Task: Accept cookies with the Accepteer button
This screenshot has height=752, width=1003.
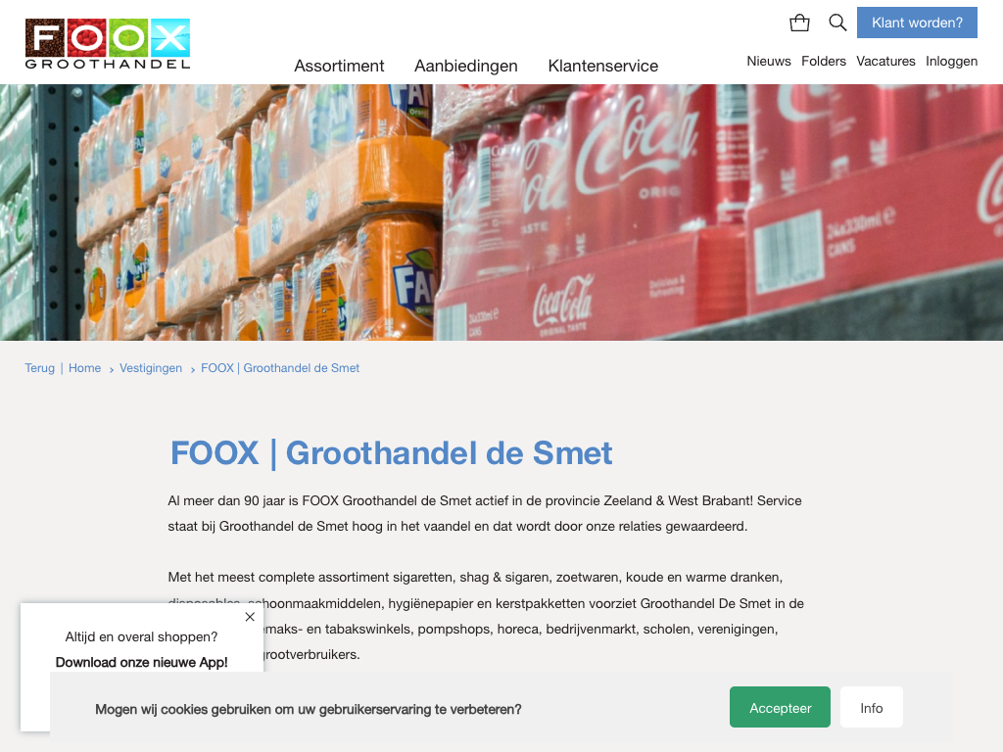Action: (780, 707)
